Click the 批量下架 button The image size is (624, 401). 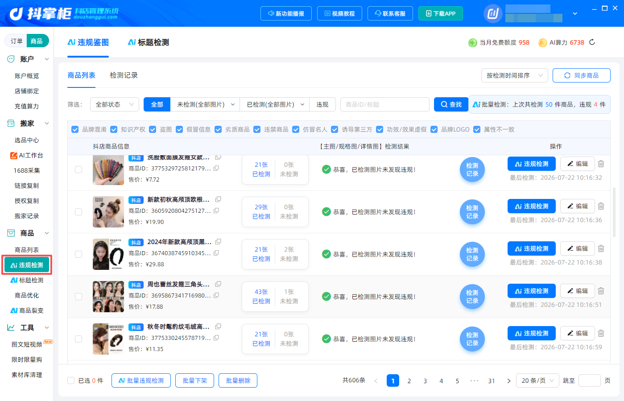tap(195, 380)
